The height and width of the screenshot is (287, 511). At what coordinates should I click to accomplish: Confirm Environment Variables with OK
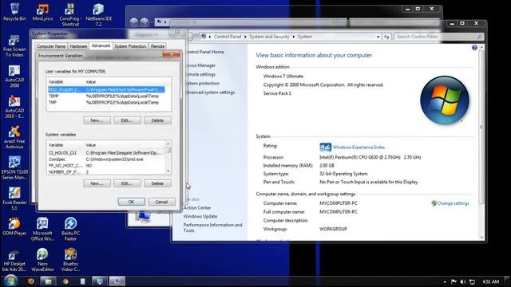131,202
